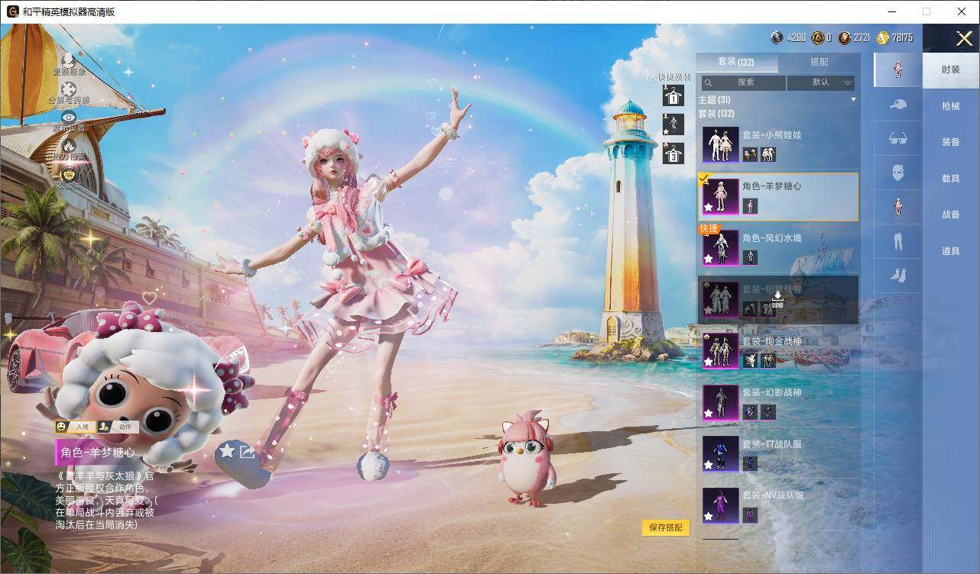Screen dimensions: 980x574
Task: Click the 动作 action button
Action: click(x=117, y=427)
